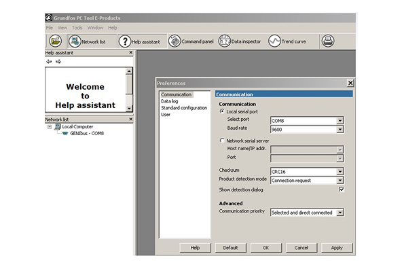Click the Apply button
The image size is (402, 273).
point(337,248)
